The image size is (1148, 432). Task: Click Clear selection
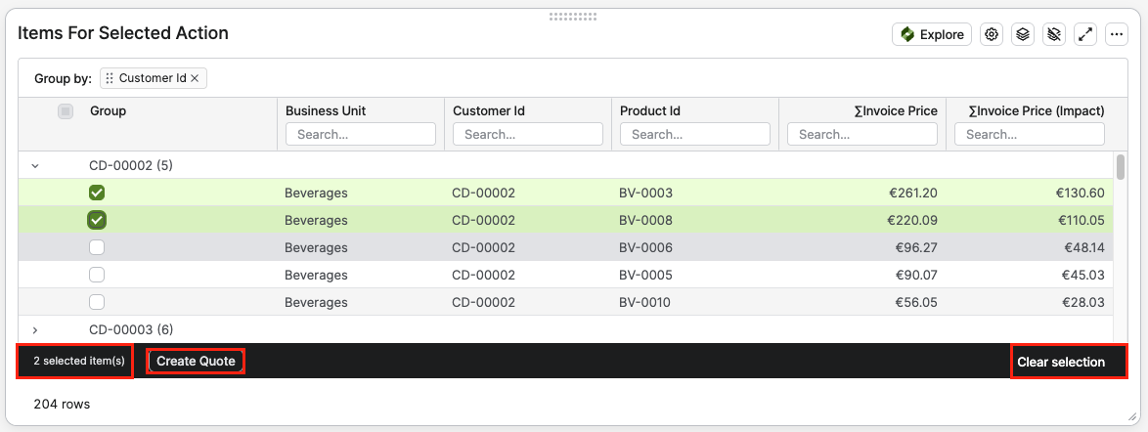1061,362
